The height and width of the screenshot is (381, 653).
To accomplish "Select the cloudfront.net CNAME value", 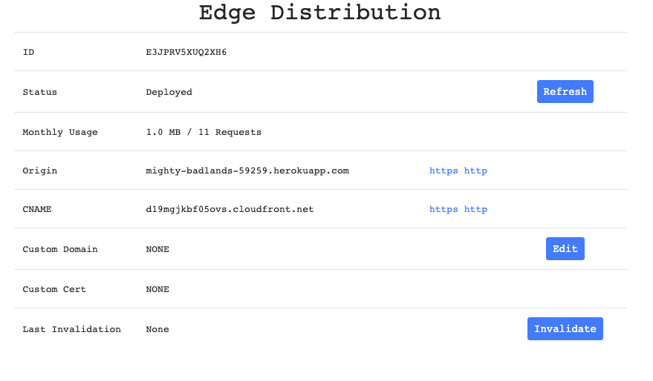I will point(230,209).
